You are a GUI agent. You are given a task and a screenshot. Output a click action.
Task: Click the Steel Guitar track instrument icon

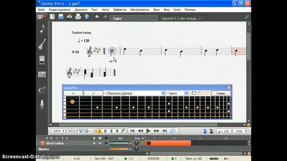(43, 143)
